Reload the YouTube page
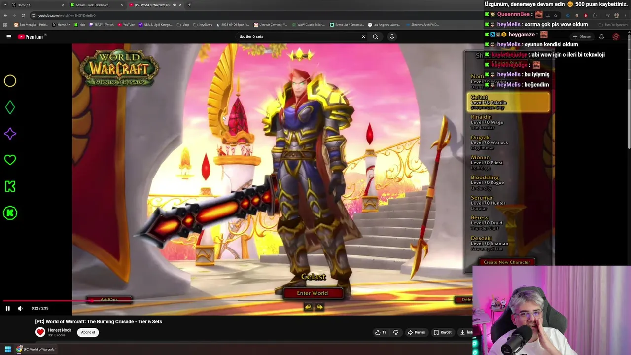Image resolution: width=631 pixels, height=355 pixels. [x=23, y=15]
